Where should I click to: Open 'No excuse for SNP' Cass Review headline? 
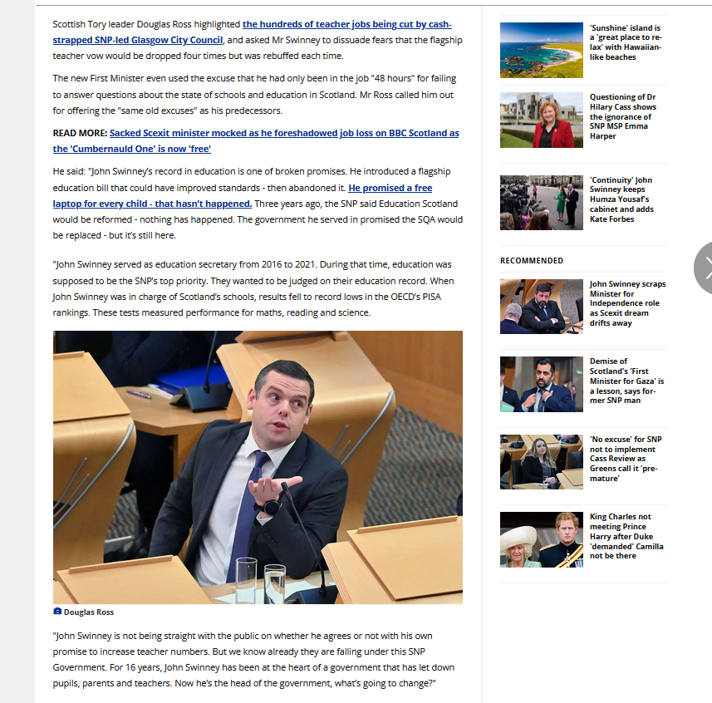coord(626,459)
